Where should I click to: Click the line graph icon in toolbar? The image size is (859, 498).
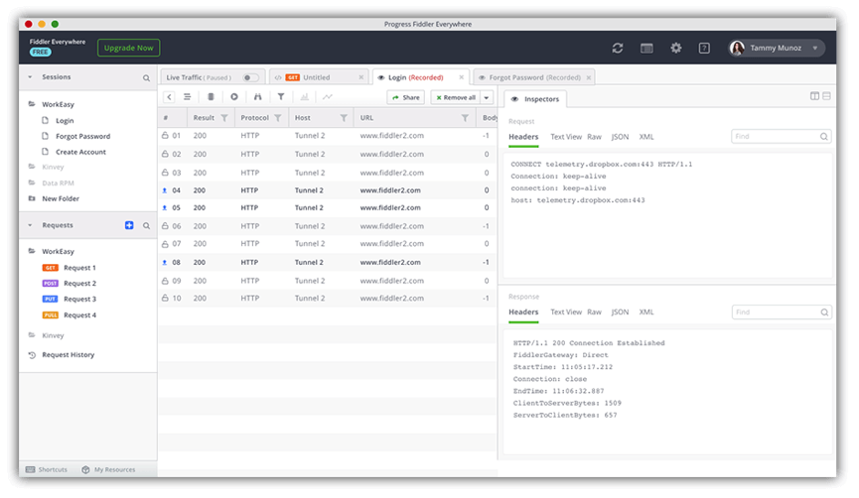(327, 97)
